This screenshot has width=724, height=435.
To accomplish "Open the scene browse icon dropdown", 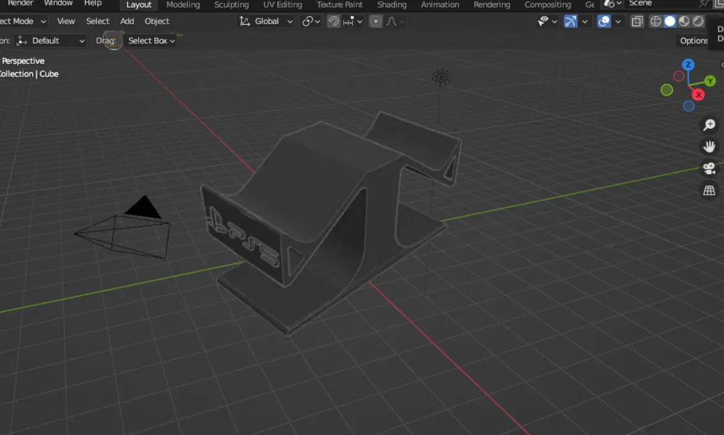I will pyautogui.click(x=613, y=4).
